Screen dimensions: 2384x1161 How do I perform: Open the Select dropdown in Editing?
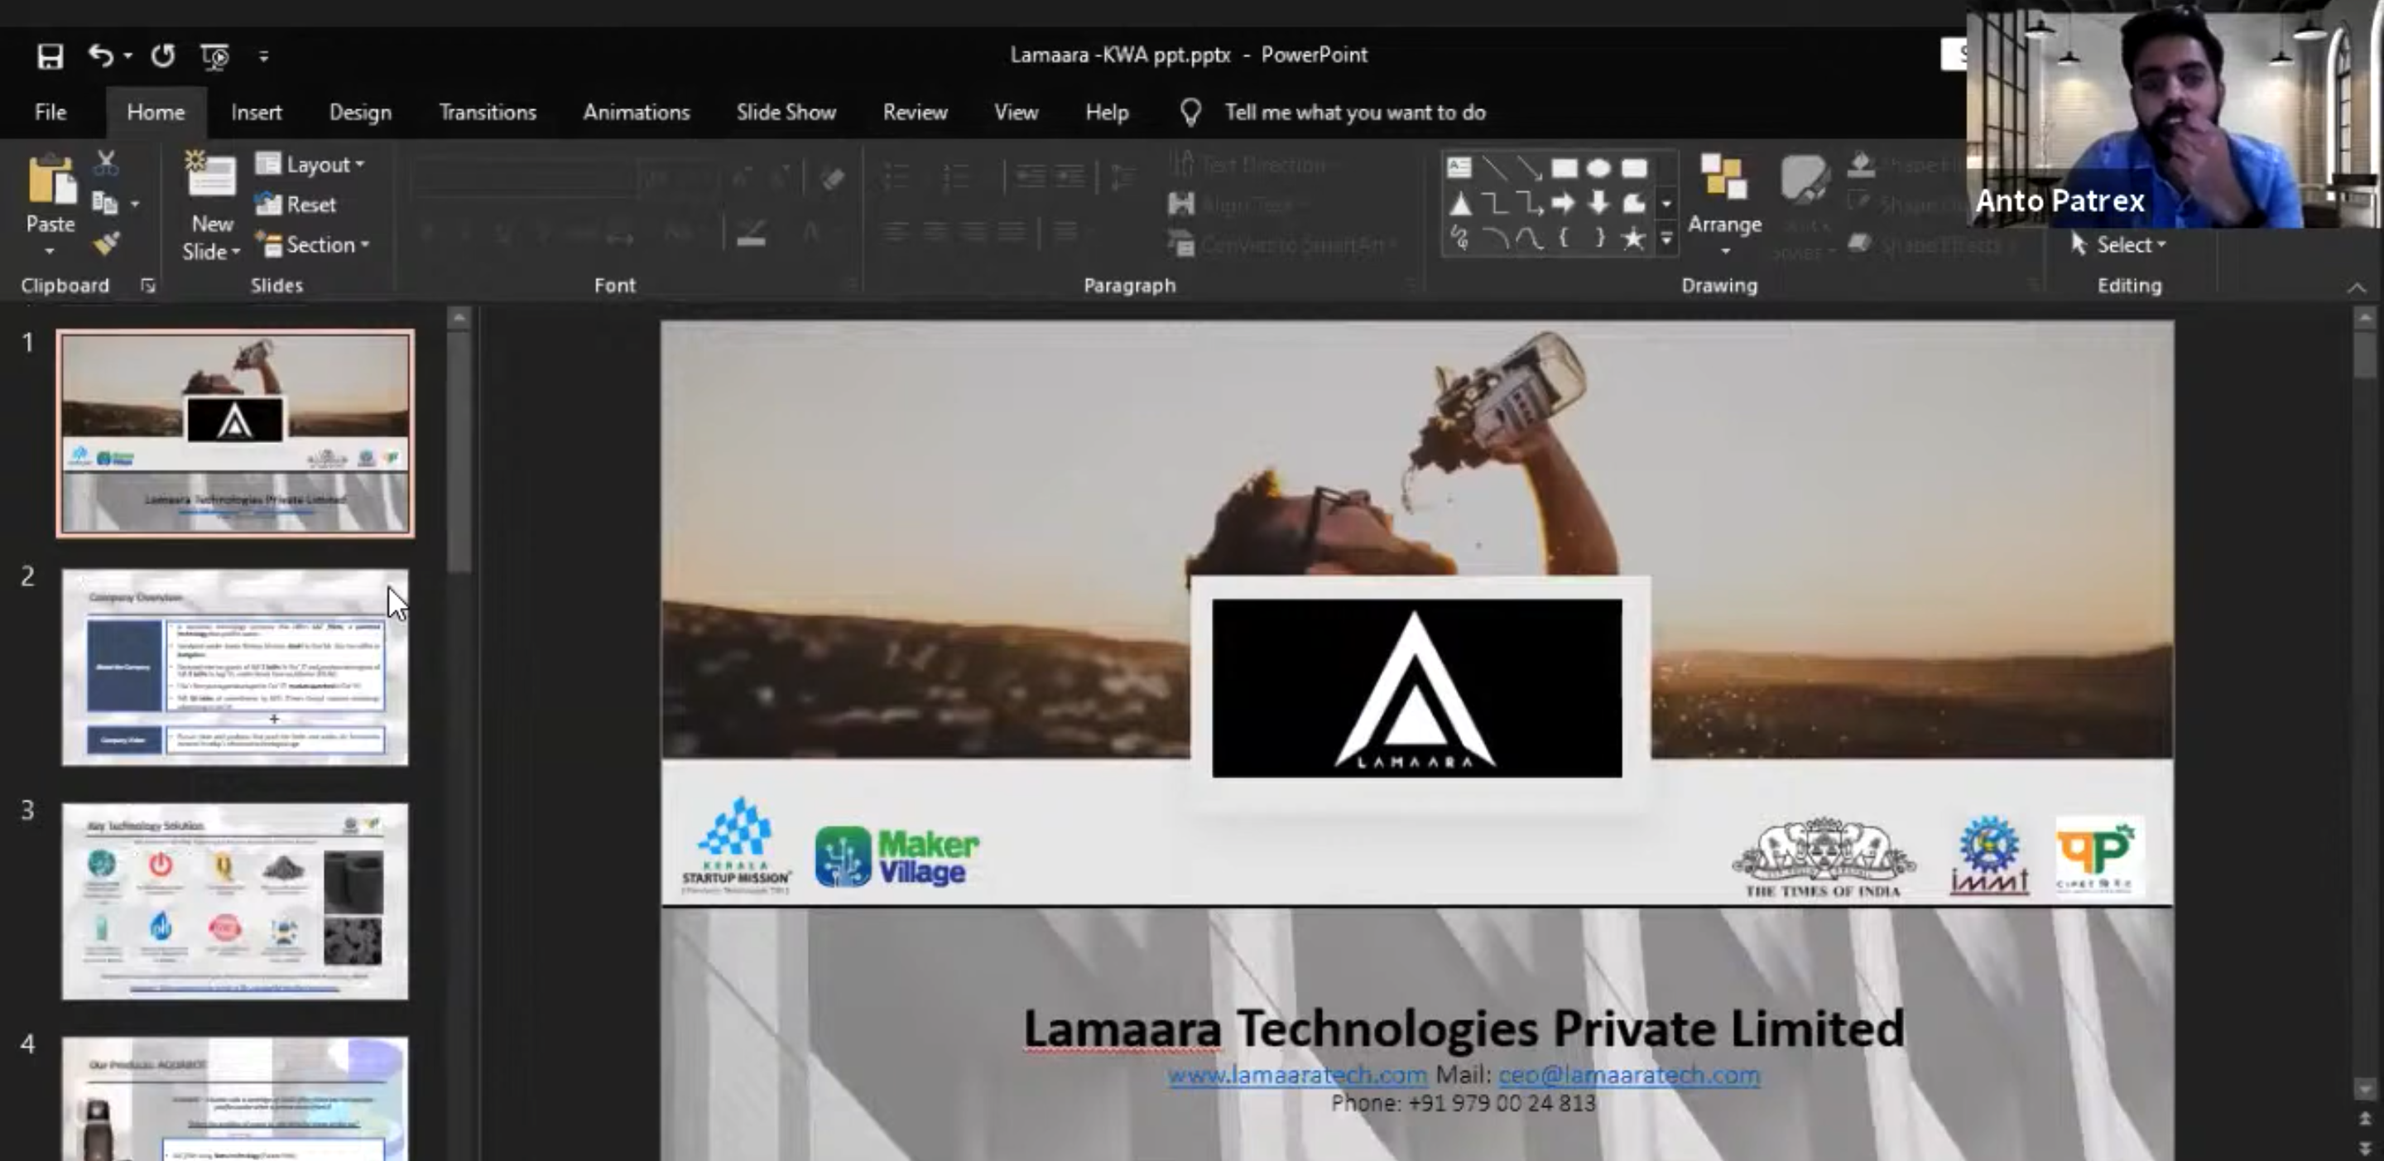point(2119,244)
